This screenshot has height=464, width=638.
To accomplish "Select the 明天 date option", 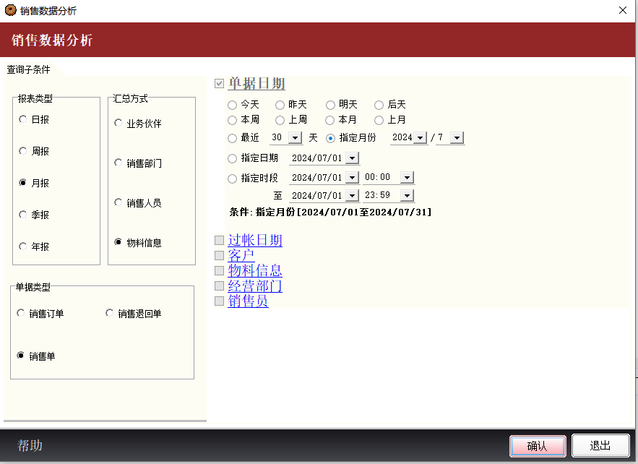I will point(330,105).
